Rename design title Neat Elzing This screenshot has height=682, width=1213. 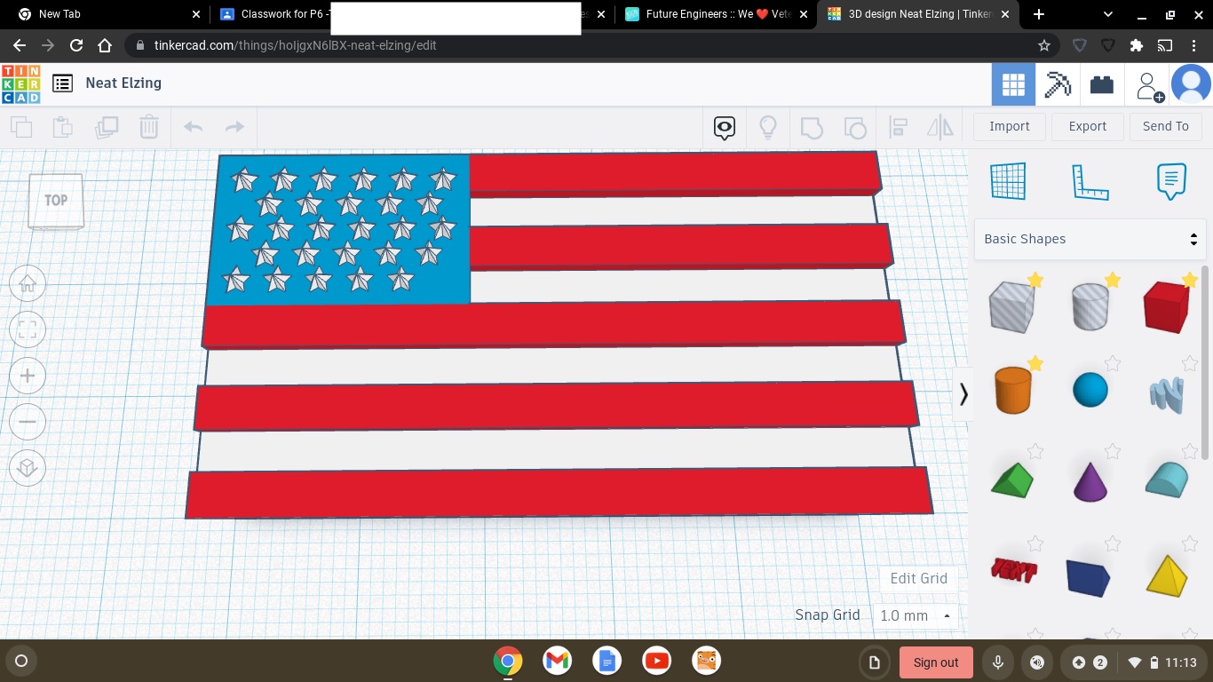click(123, 83)
